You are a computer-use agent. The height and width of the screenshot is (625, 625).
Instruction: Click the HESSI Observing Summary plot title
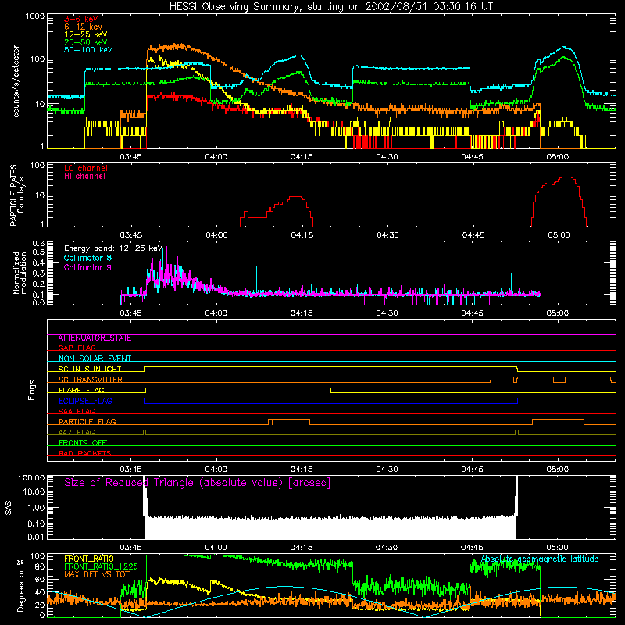click(330, 7)
